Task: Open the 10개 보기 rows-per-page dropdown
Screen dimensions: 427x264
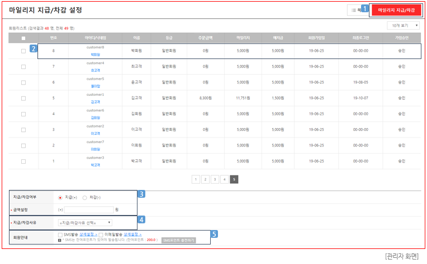Action: (x=403, y=26)
